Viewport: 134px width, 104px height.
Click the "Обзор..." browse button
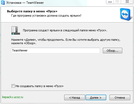coord(112,51)
